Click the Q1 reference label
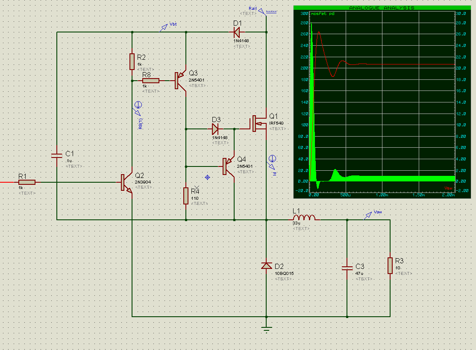 pos(273,116)
